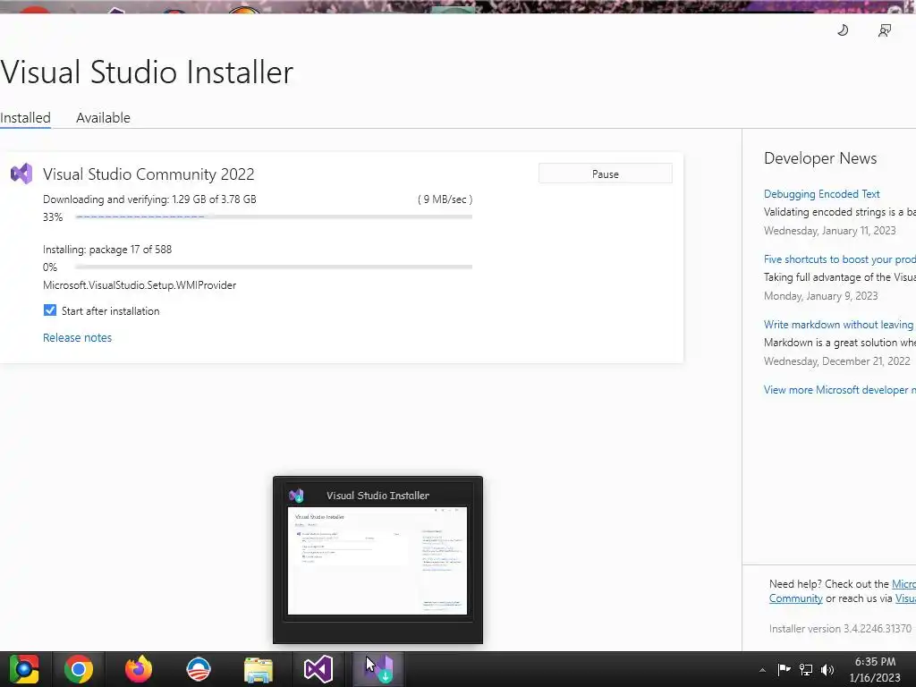
Task: Click Downloading and verifying status text
Action: [149, 199]
